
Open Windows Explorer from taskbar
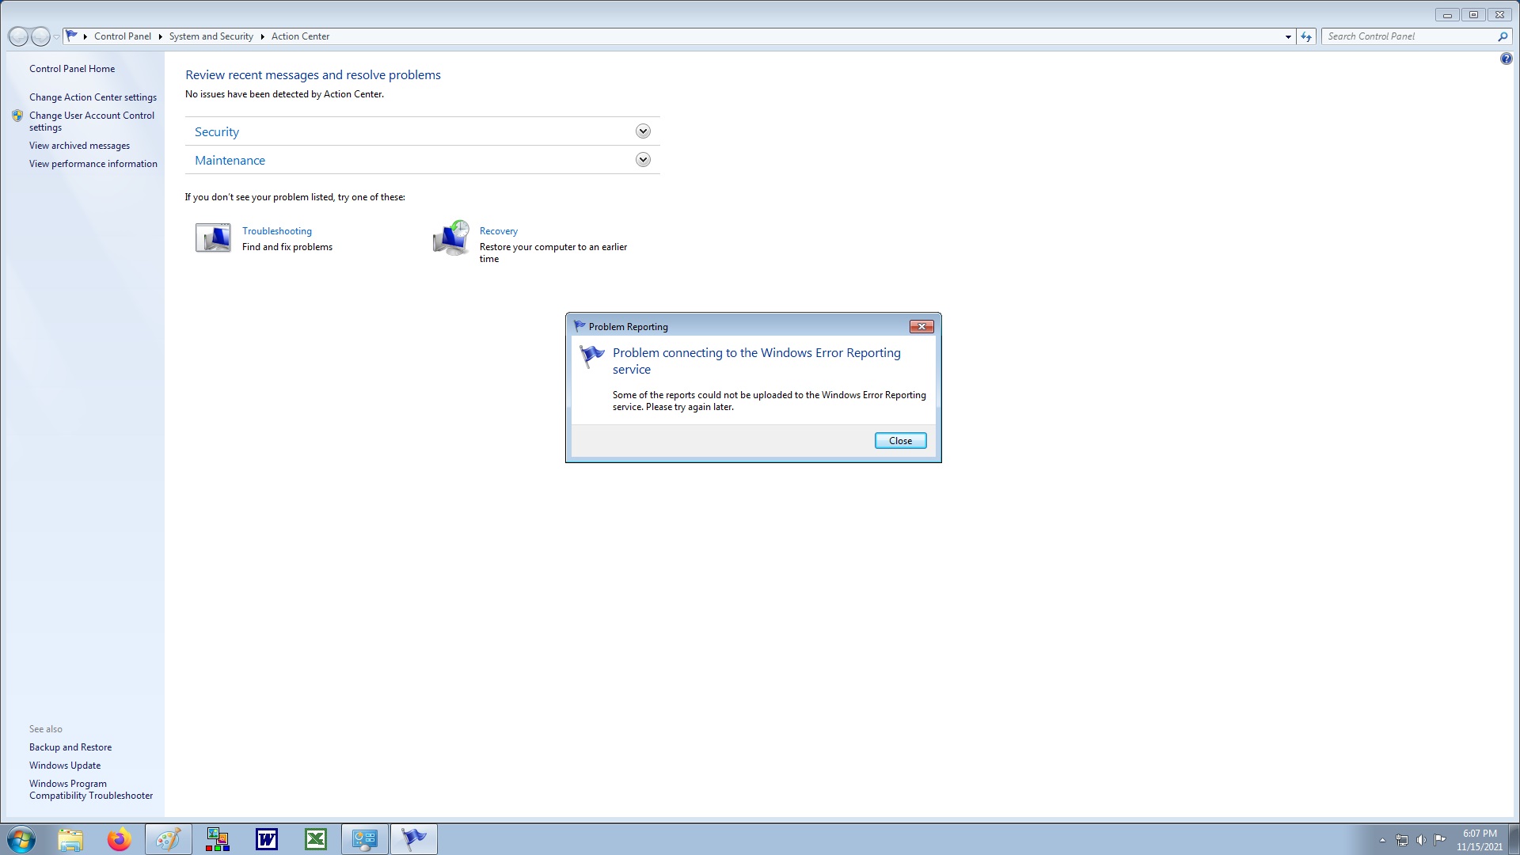click(70, 839)
